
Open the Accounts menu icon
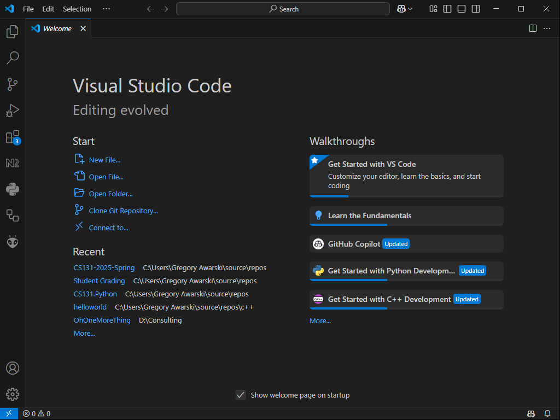point(13,368)
